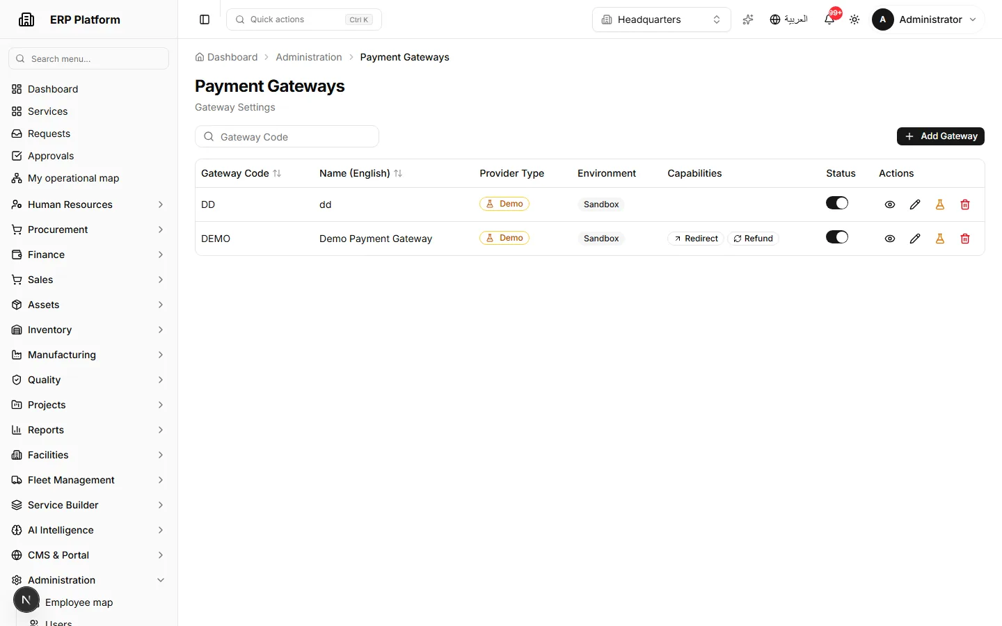Switch language to Arabic
1002x626 pixels.
coord(788,19)
